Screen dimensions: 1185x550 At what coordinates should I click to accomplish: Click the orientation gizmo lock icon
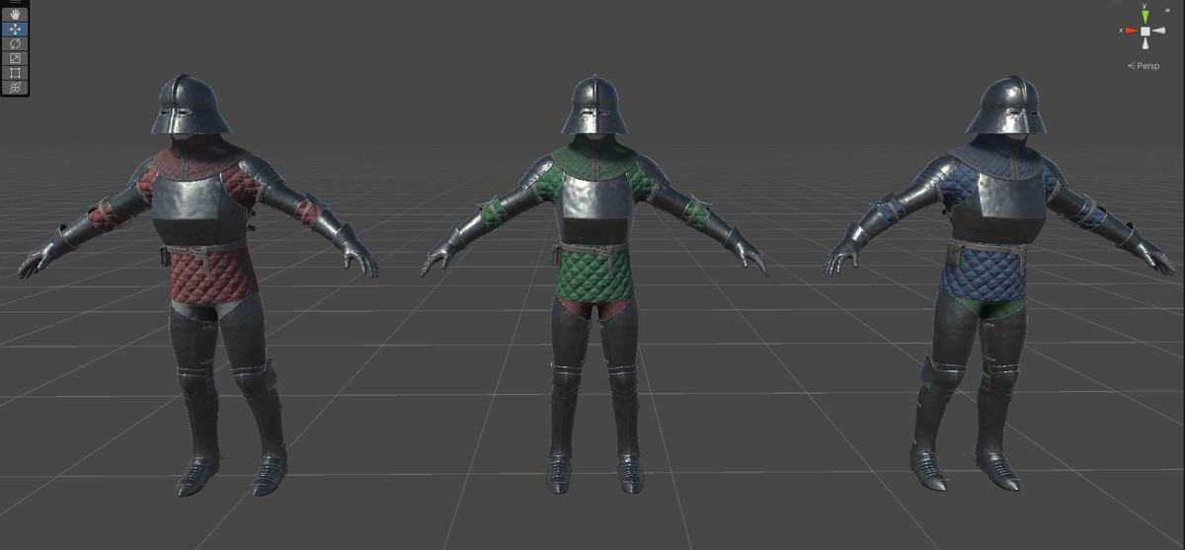pyautogui.click(x=1168, y=9)
